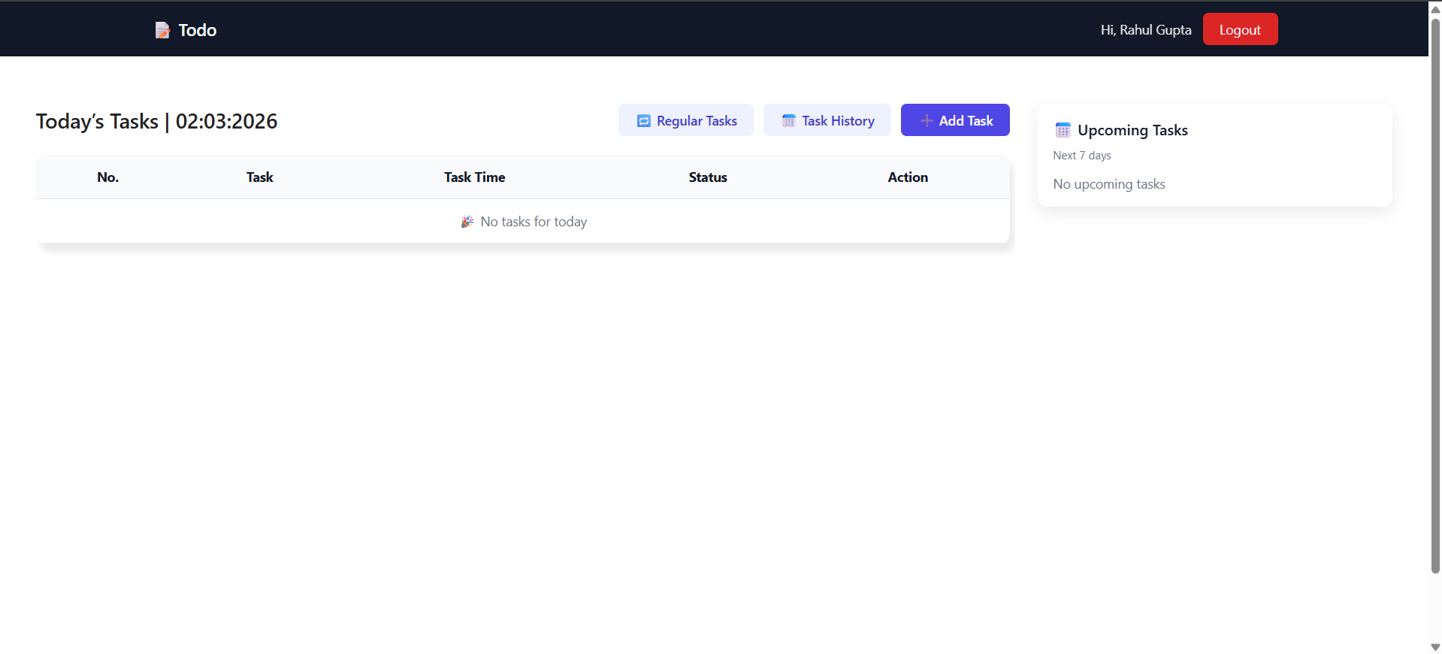The height and width of the screenshot is (654, 1442).
Task: Click the 'Next 7 days' subtitle
Action: [x=1082, y=156]
